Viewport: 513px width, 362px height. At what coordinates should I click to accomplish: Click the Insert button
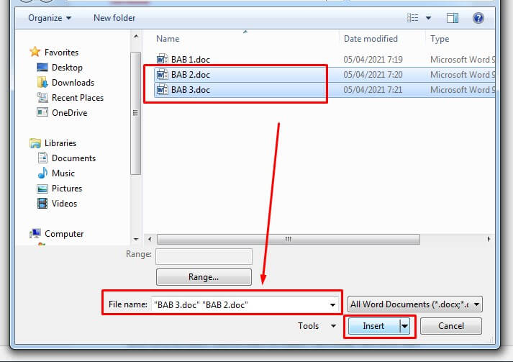[373, 326]
